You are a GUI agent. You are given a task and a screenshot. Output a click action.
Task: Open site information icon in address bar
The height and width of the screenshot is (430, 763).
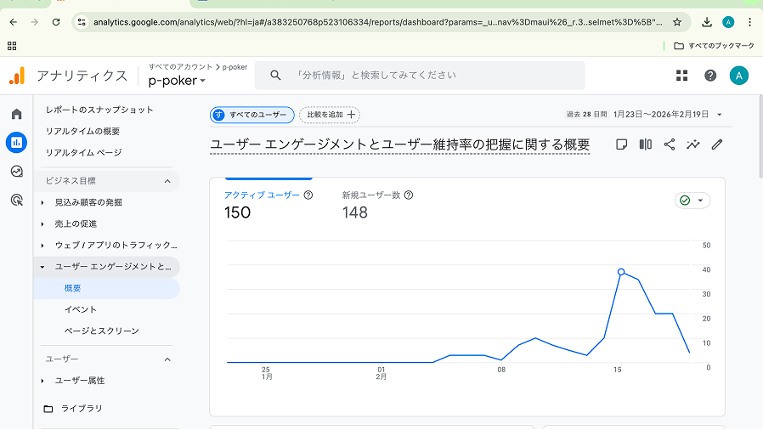(82, 22)
